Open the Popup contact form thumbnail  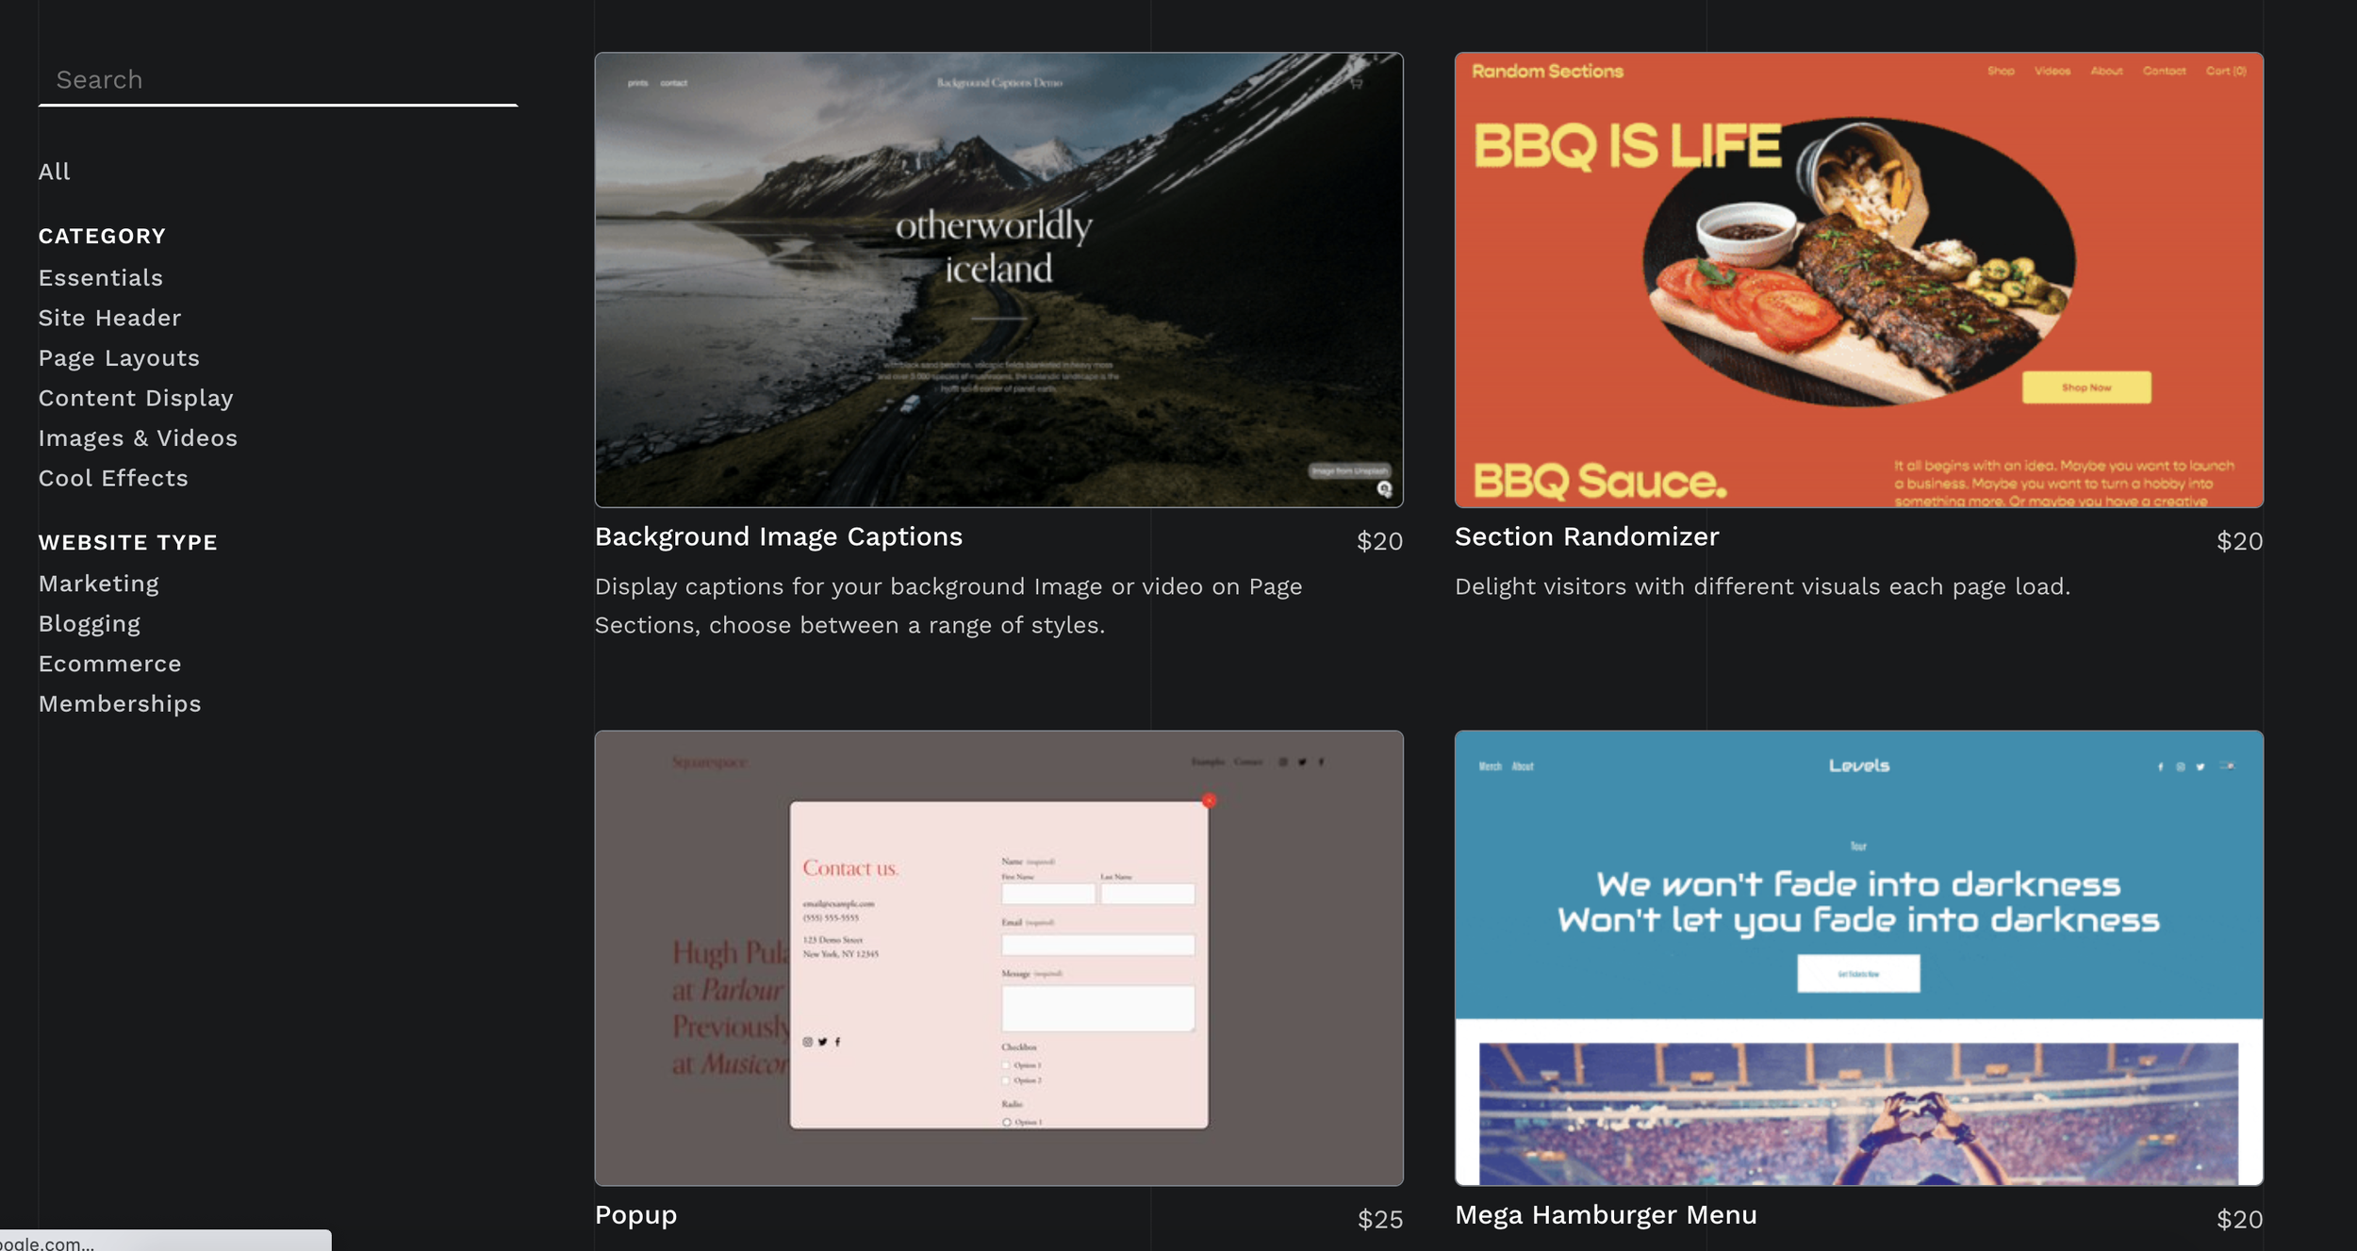click(x=998, y=958)
